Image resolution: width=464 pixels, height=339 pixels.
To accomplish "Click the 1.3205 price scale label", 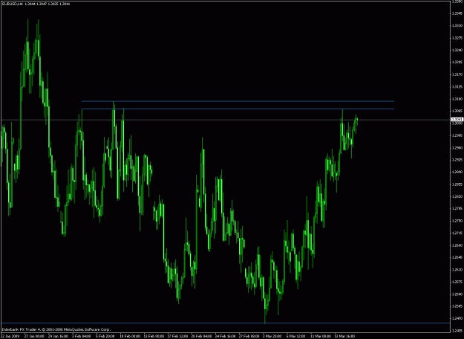I will click(457, 62).
